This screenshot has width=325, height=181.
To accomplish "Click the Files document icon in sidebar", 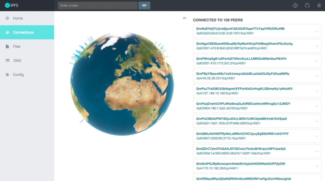I will coord(7,47).
